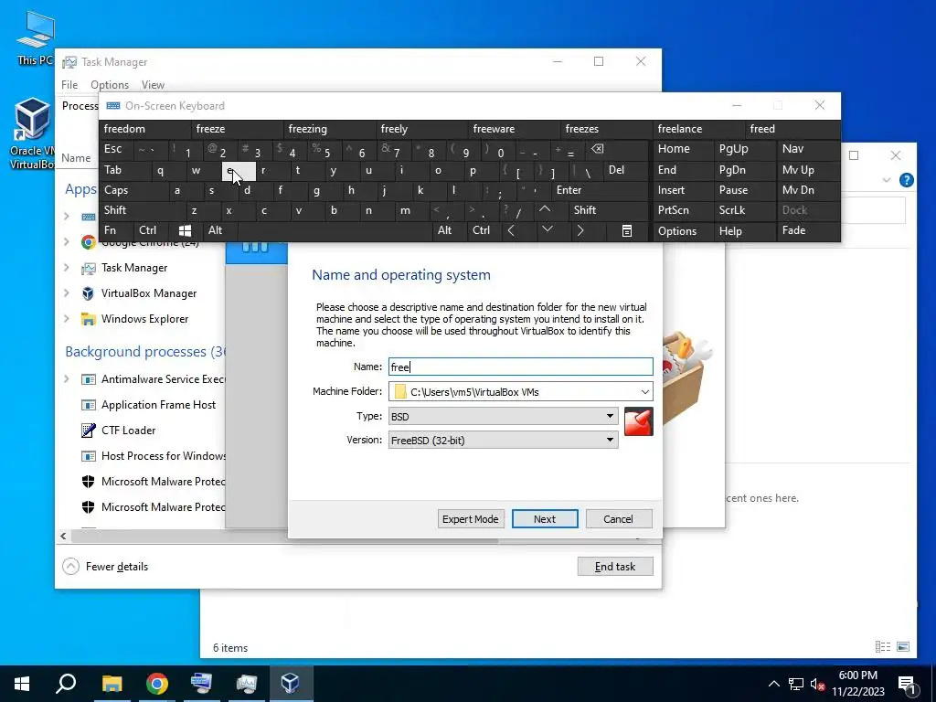Show hidden system tray icons
This screenshot has width=936, height=702.
[773, 684]
